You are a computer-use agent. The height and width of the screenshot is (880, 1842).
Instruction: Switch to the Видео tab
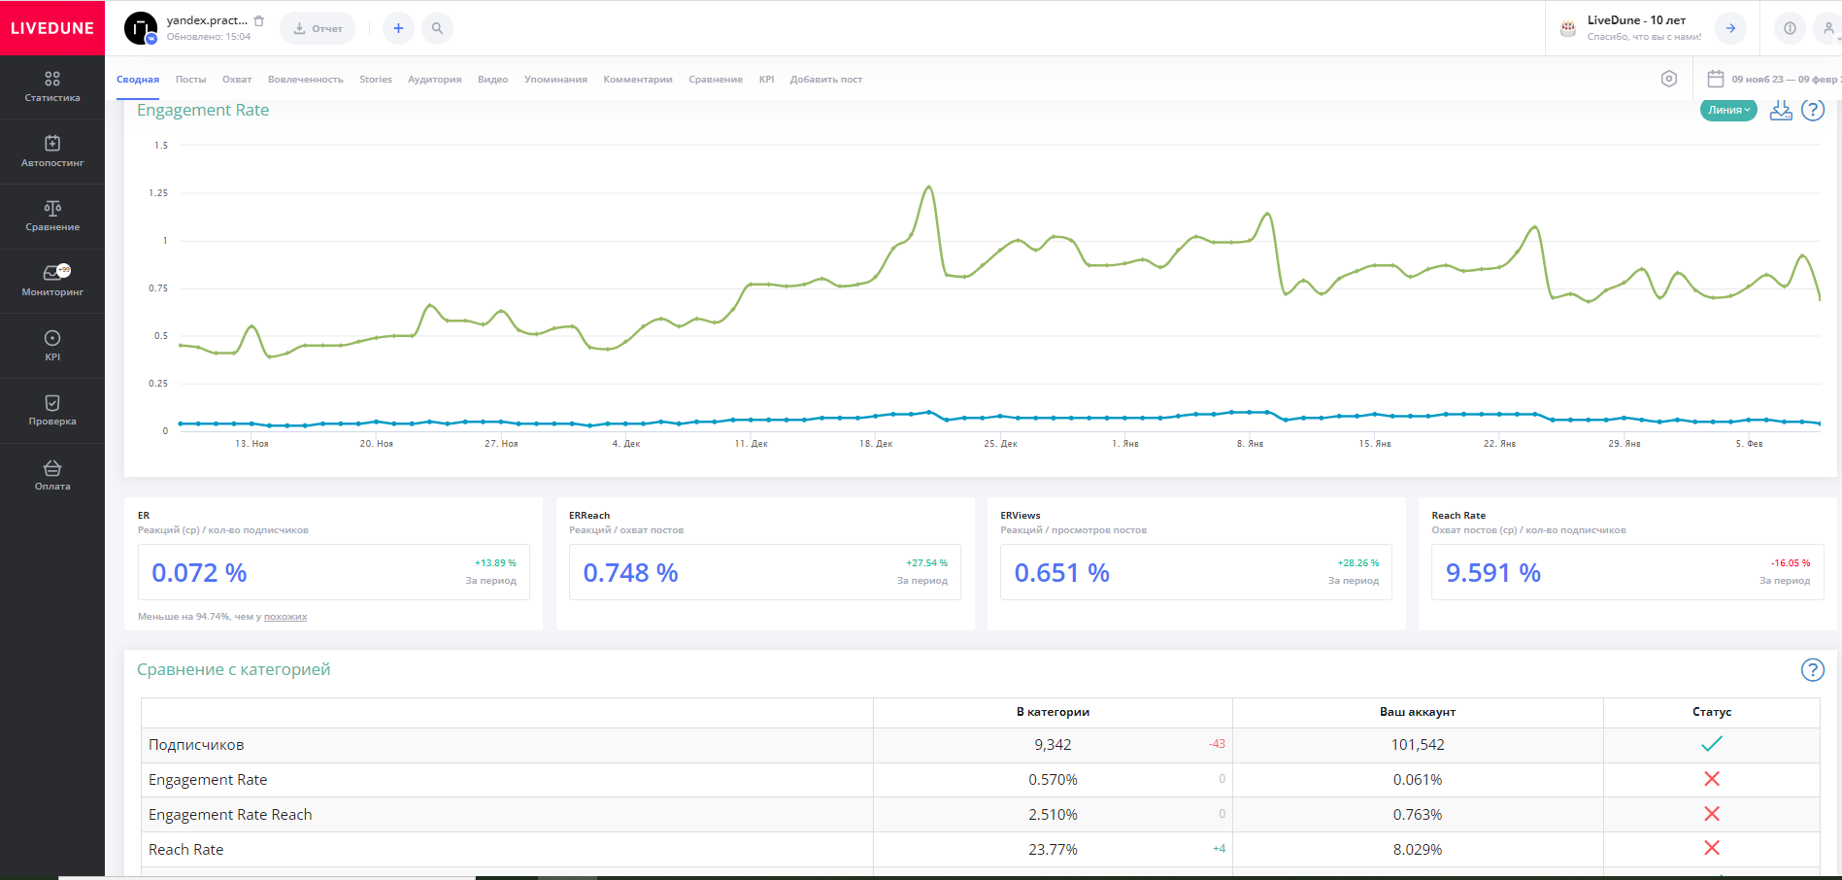[x=493, y=80]
